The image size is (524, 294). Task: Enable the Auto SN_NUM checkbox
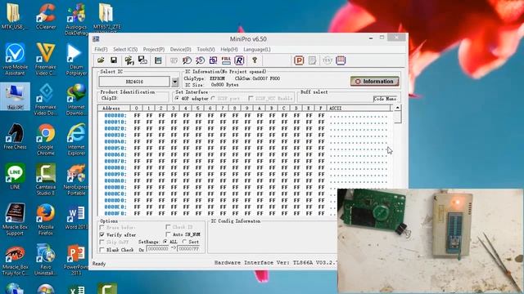(x=168, y=234)
